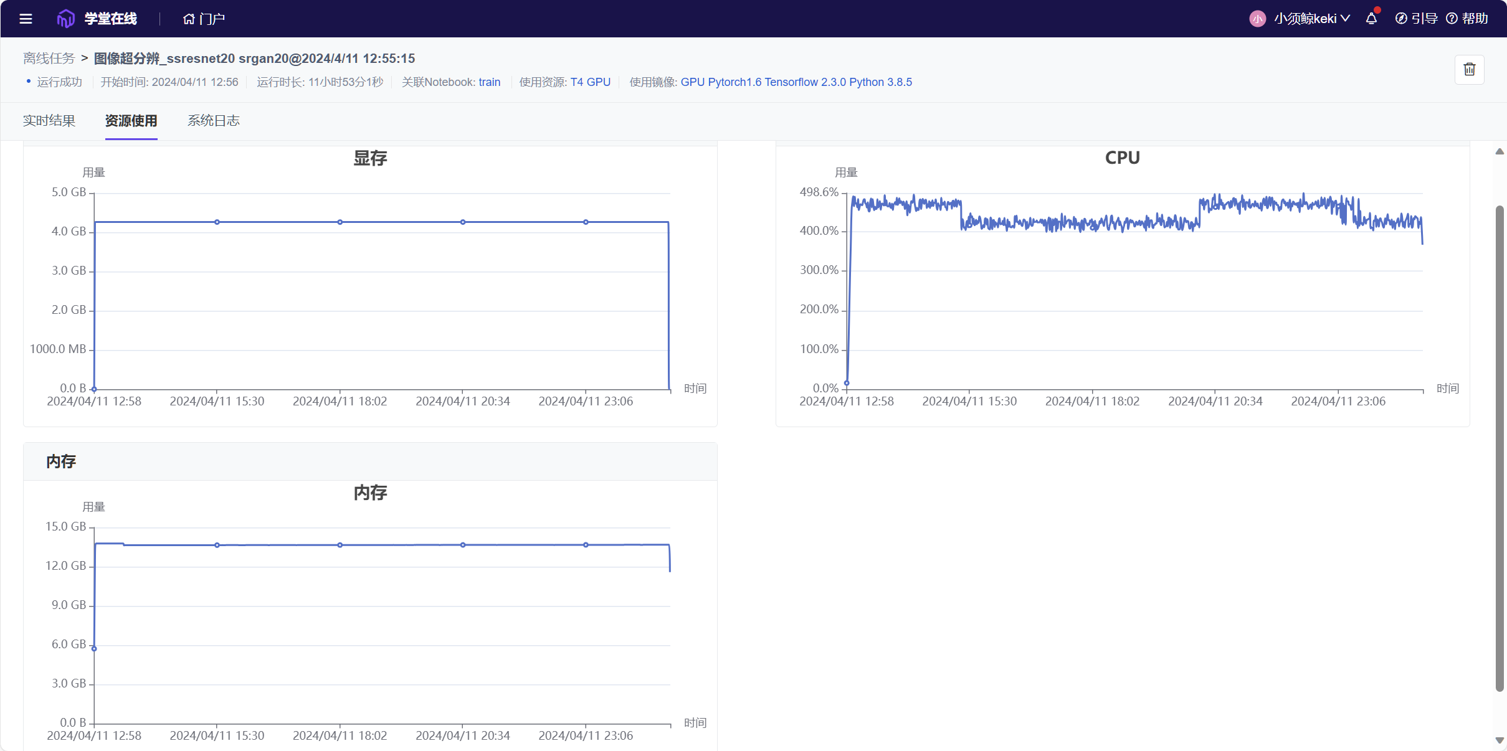
Task: Click the user avatar circle
Action: (x=1257, y=19)
